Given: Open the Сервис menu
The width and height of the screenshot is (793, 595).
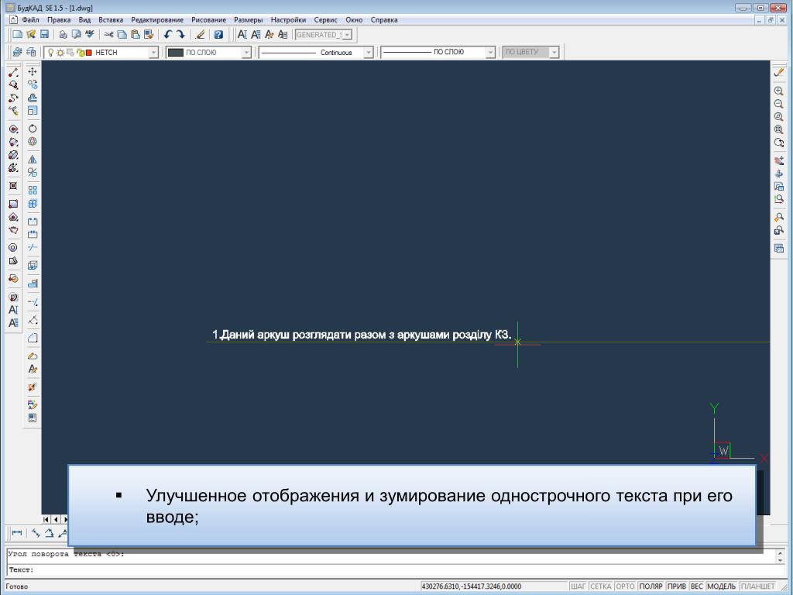Looking at the screenshot, I should (326, 19).
